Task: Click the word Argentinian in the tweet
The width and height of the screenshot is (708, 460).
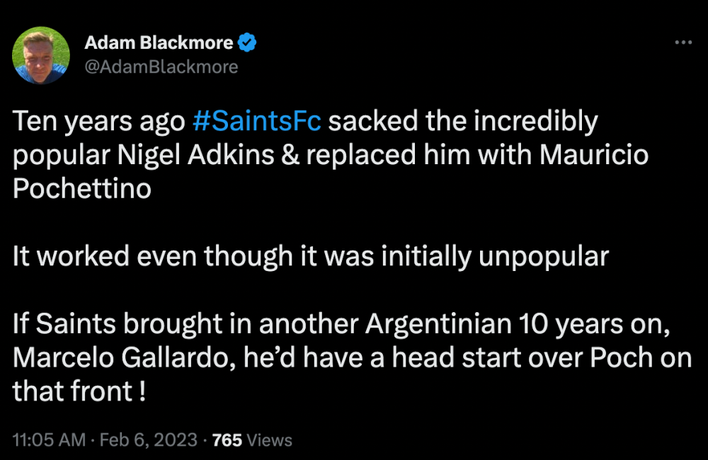Action: [438, 324]
